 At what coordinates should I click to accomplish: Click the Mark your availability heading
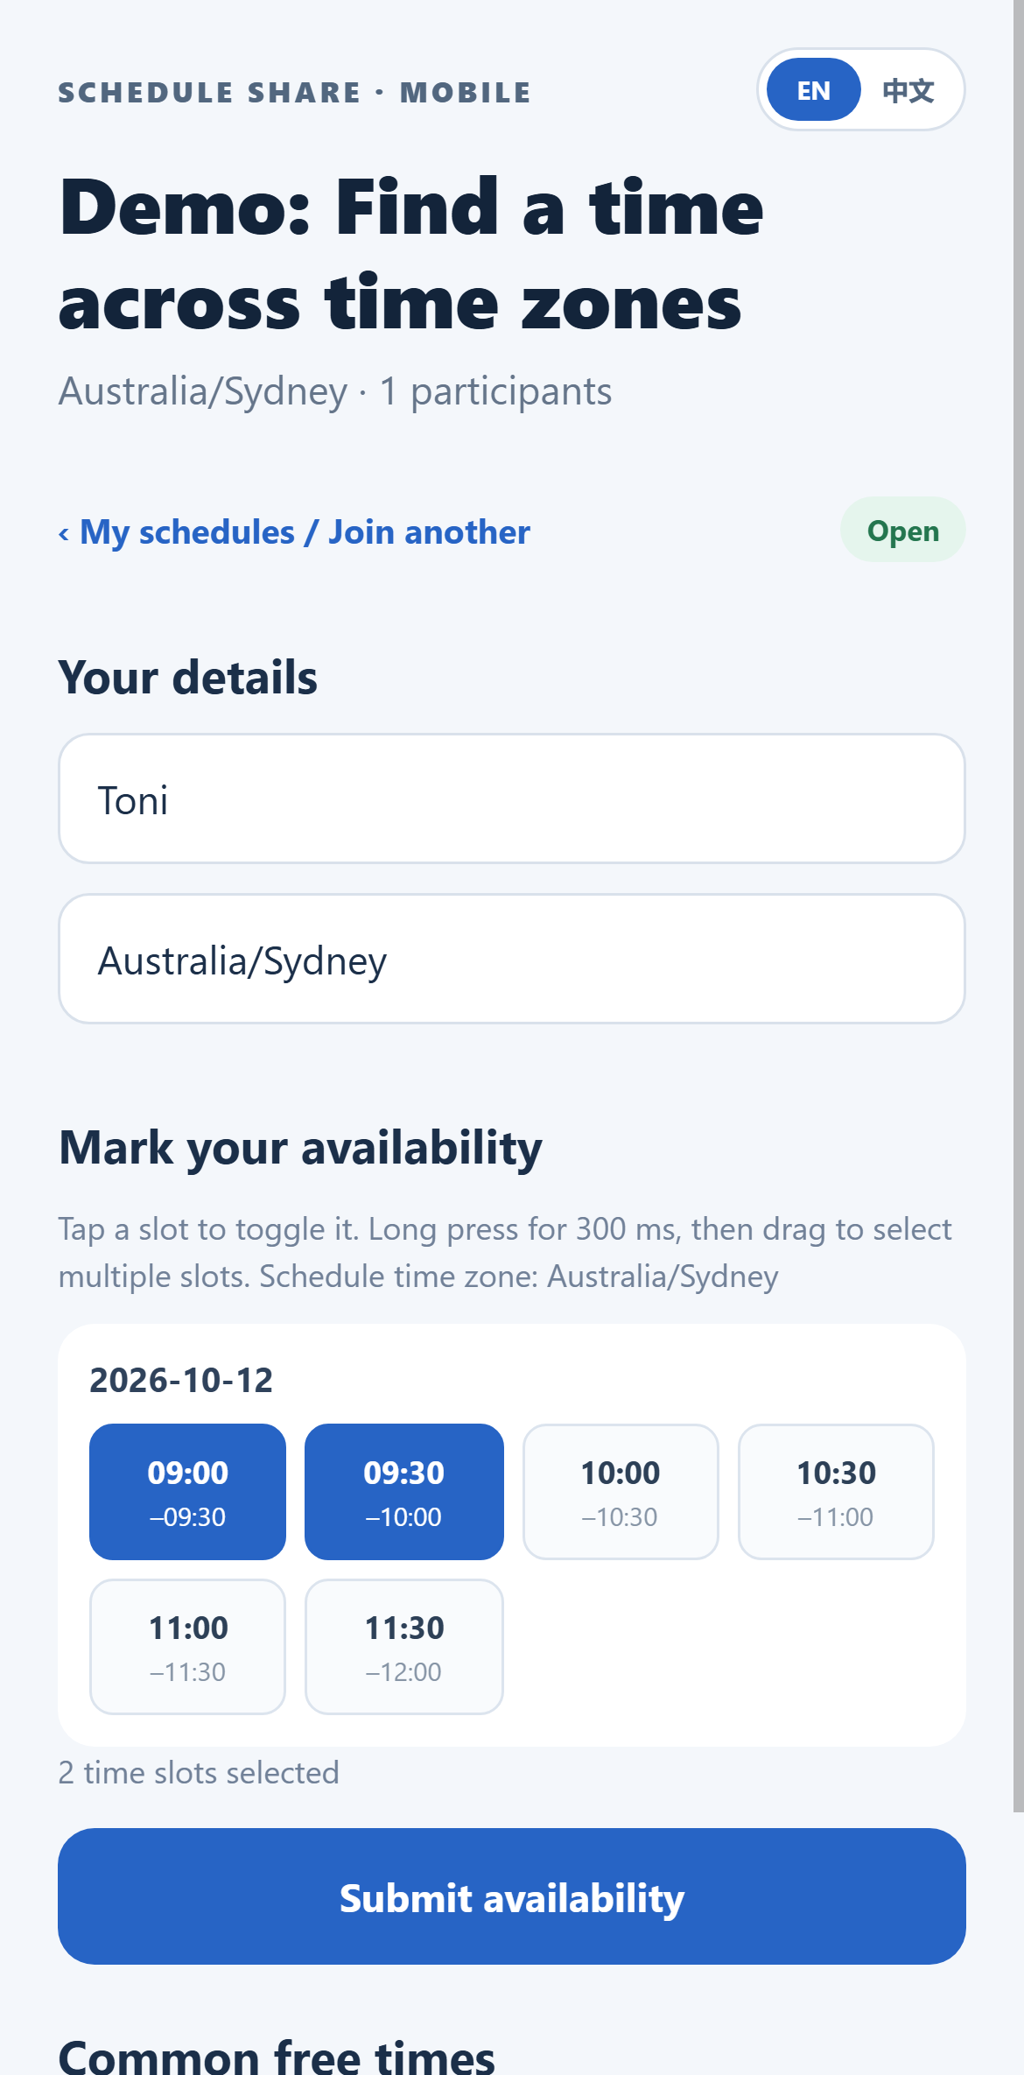point(300,1147)
